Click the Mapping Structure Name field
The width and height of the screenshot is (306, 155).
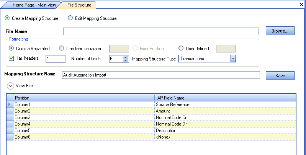click(x=161, y=75)
